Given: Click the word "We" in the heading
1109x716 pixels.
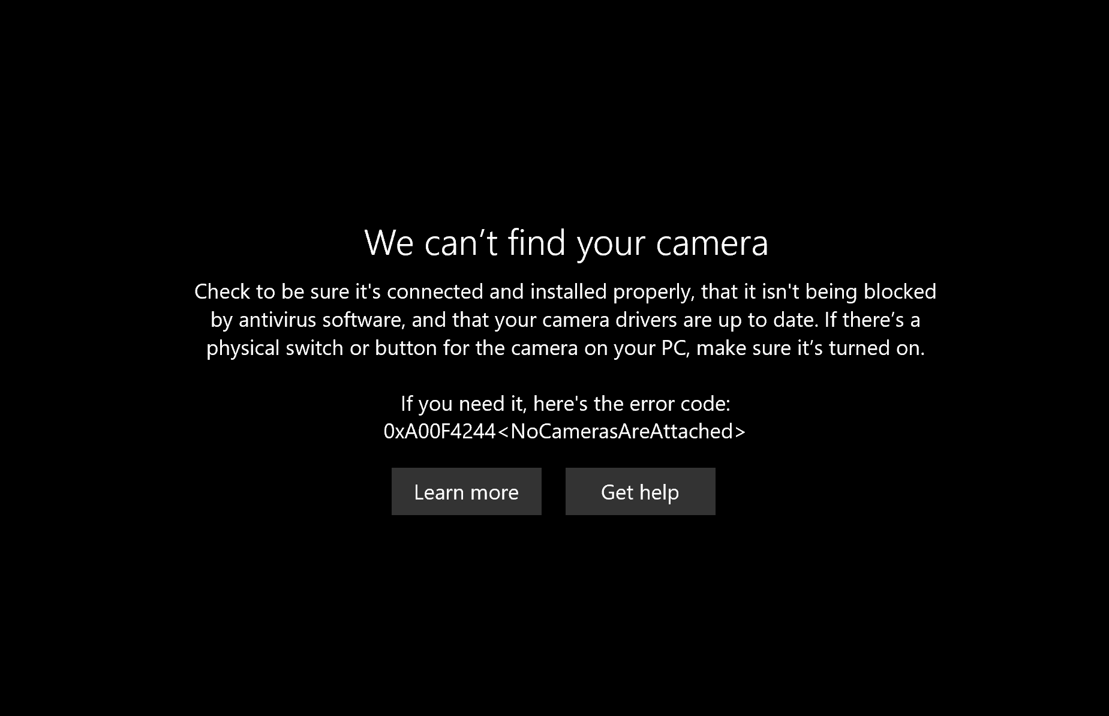Looking at the screenshot, I should coord(389,243).
